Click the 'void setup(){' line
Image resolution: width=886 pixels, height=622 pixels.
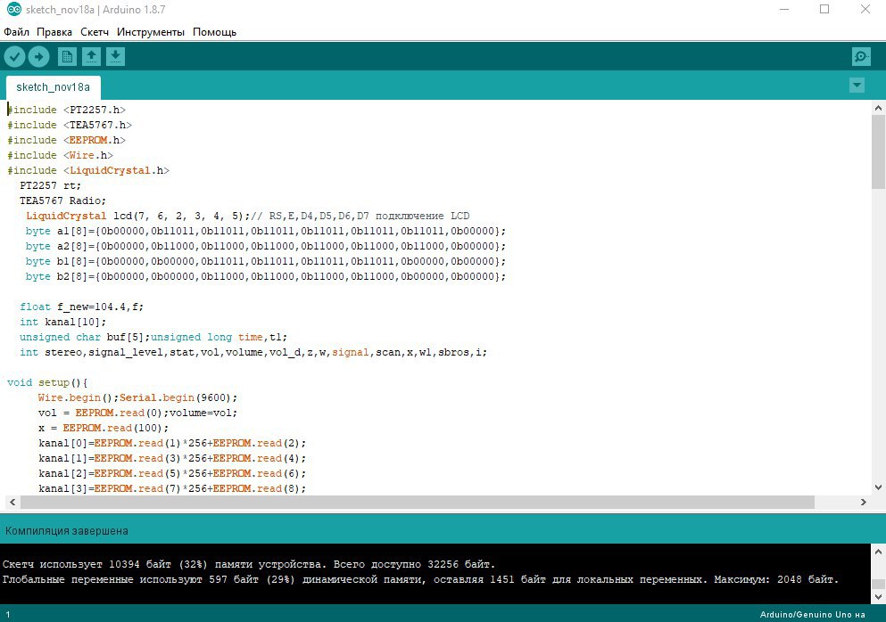tap(47, 382)
